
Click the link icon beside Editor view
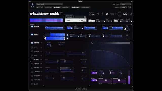[130, 7]
